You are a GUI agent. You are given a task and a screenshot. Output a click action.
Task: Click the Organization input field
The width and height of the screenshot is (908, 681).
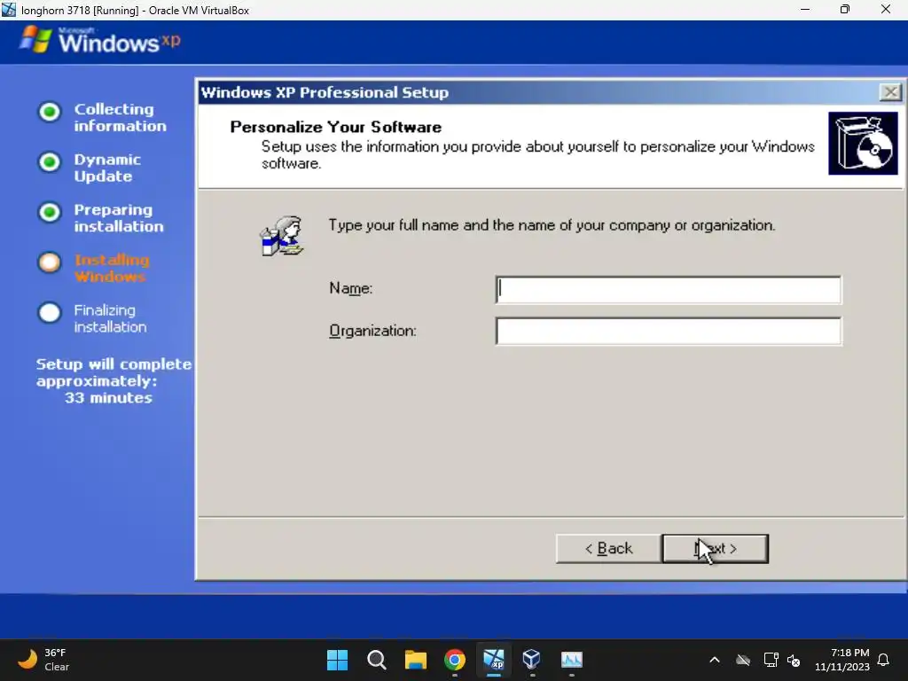(669, 332)
